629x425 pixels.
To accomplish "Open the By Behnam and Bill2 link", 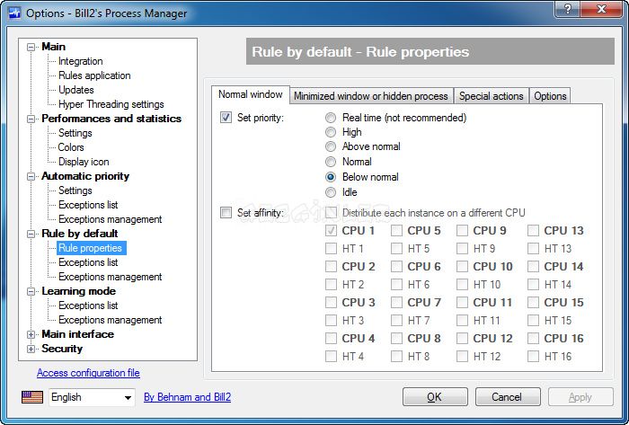I will (x=187, y=397).
